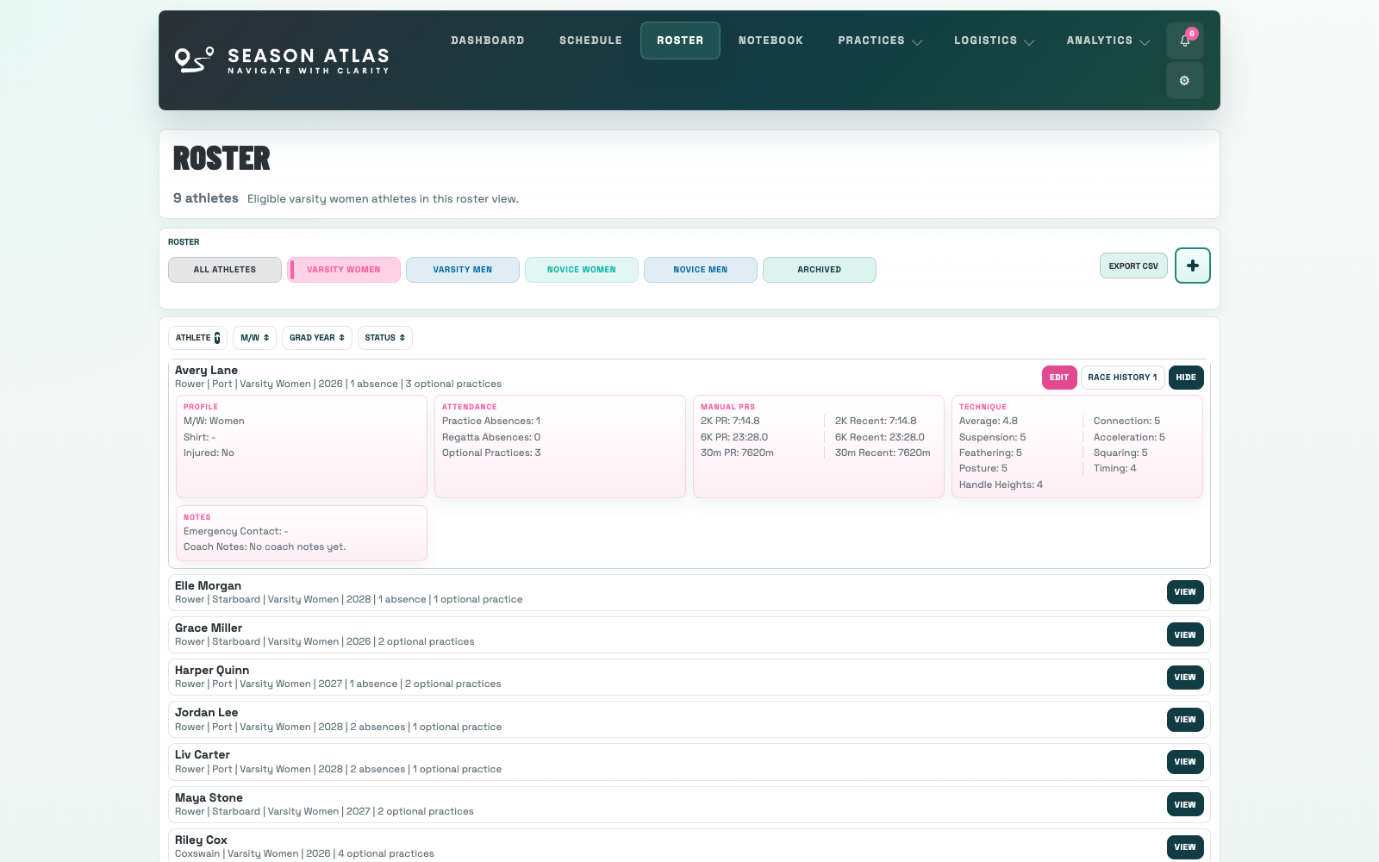Click the '30m PR: 7620m' value

pyautogui.click(x=737, y=453)
